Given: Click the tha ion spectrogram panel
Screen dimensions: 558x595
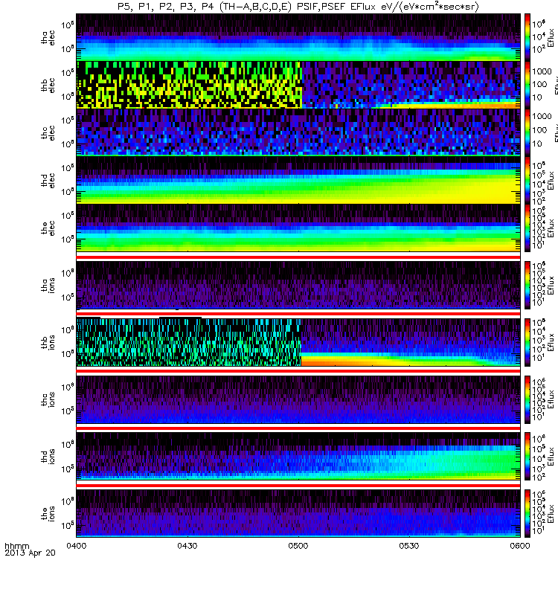Looking at the screenshot, I should coord(298,285).
